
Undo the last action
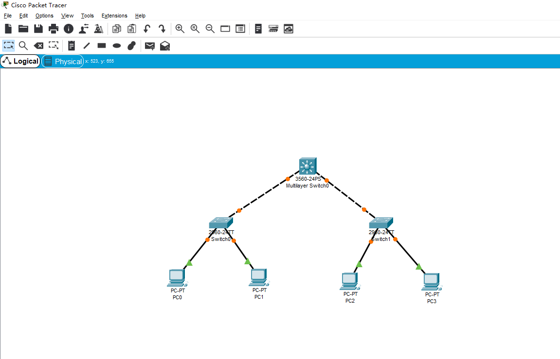[147, 29]
